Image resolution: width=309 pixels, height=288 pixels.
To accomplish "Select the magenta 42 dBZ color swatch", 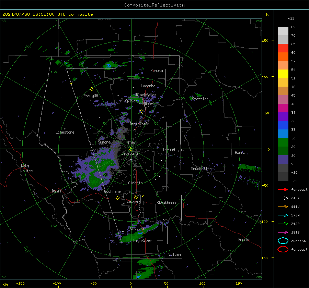I will 283,108.
